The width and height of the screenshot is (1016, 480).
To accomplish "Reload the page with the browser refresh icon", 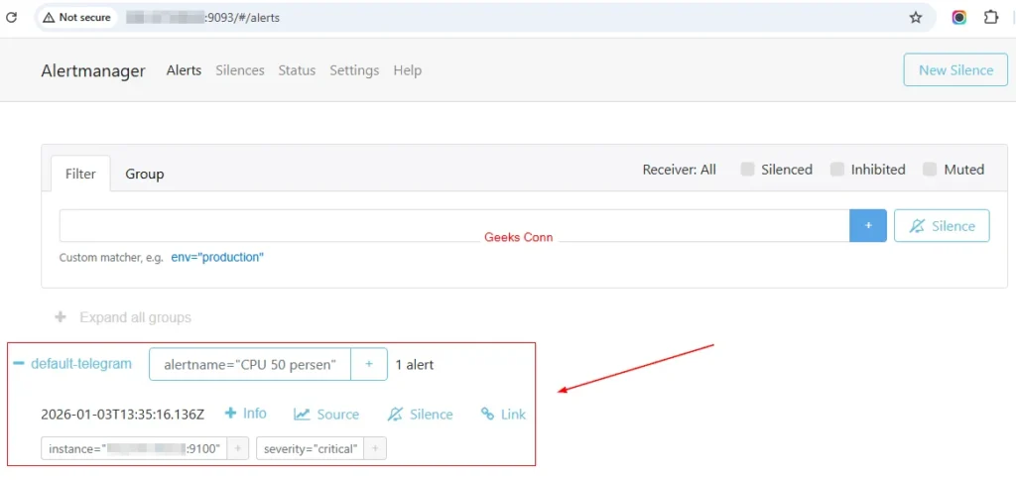I will pyautogui.click(x=11, y=18).
